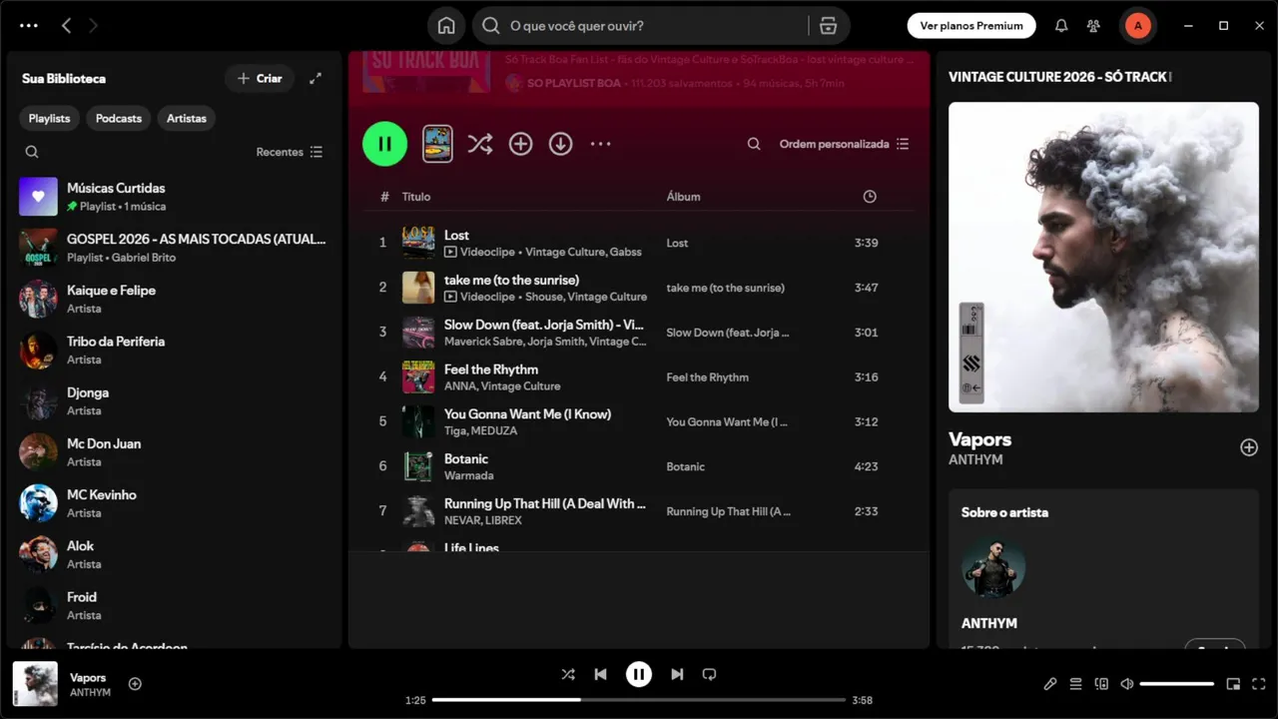Open the 'Recentes' sort dropdown

[290, 152]
